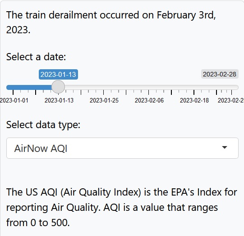Click the "Select a date:" label
Screen dimensions: 244x236
[36, 57]
